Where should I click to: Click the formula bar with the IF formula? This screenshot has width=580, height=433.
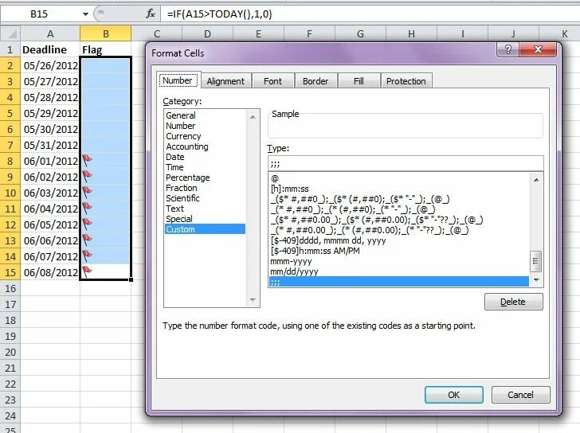[x=370, y=14]
